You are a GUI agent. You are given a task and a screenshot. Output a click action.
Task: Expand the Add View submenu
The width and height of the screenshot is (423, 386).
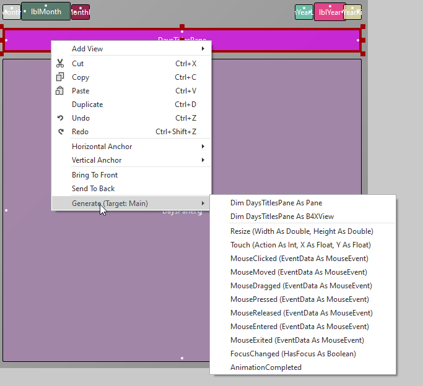(131, 49)
